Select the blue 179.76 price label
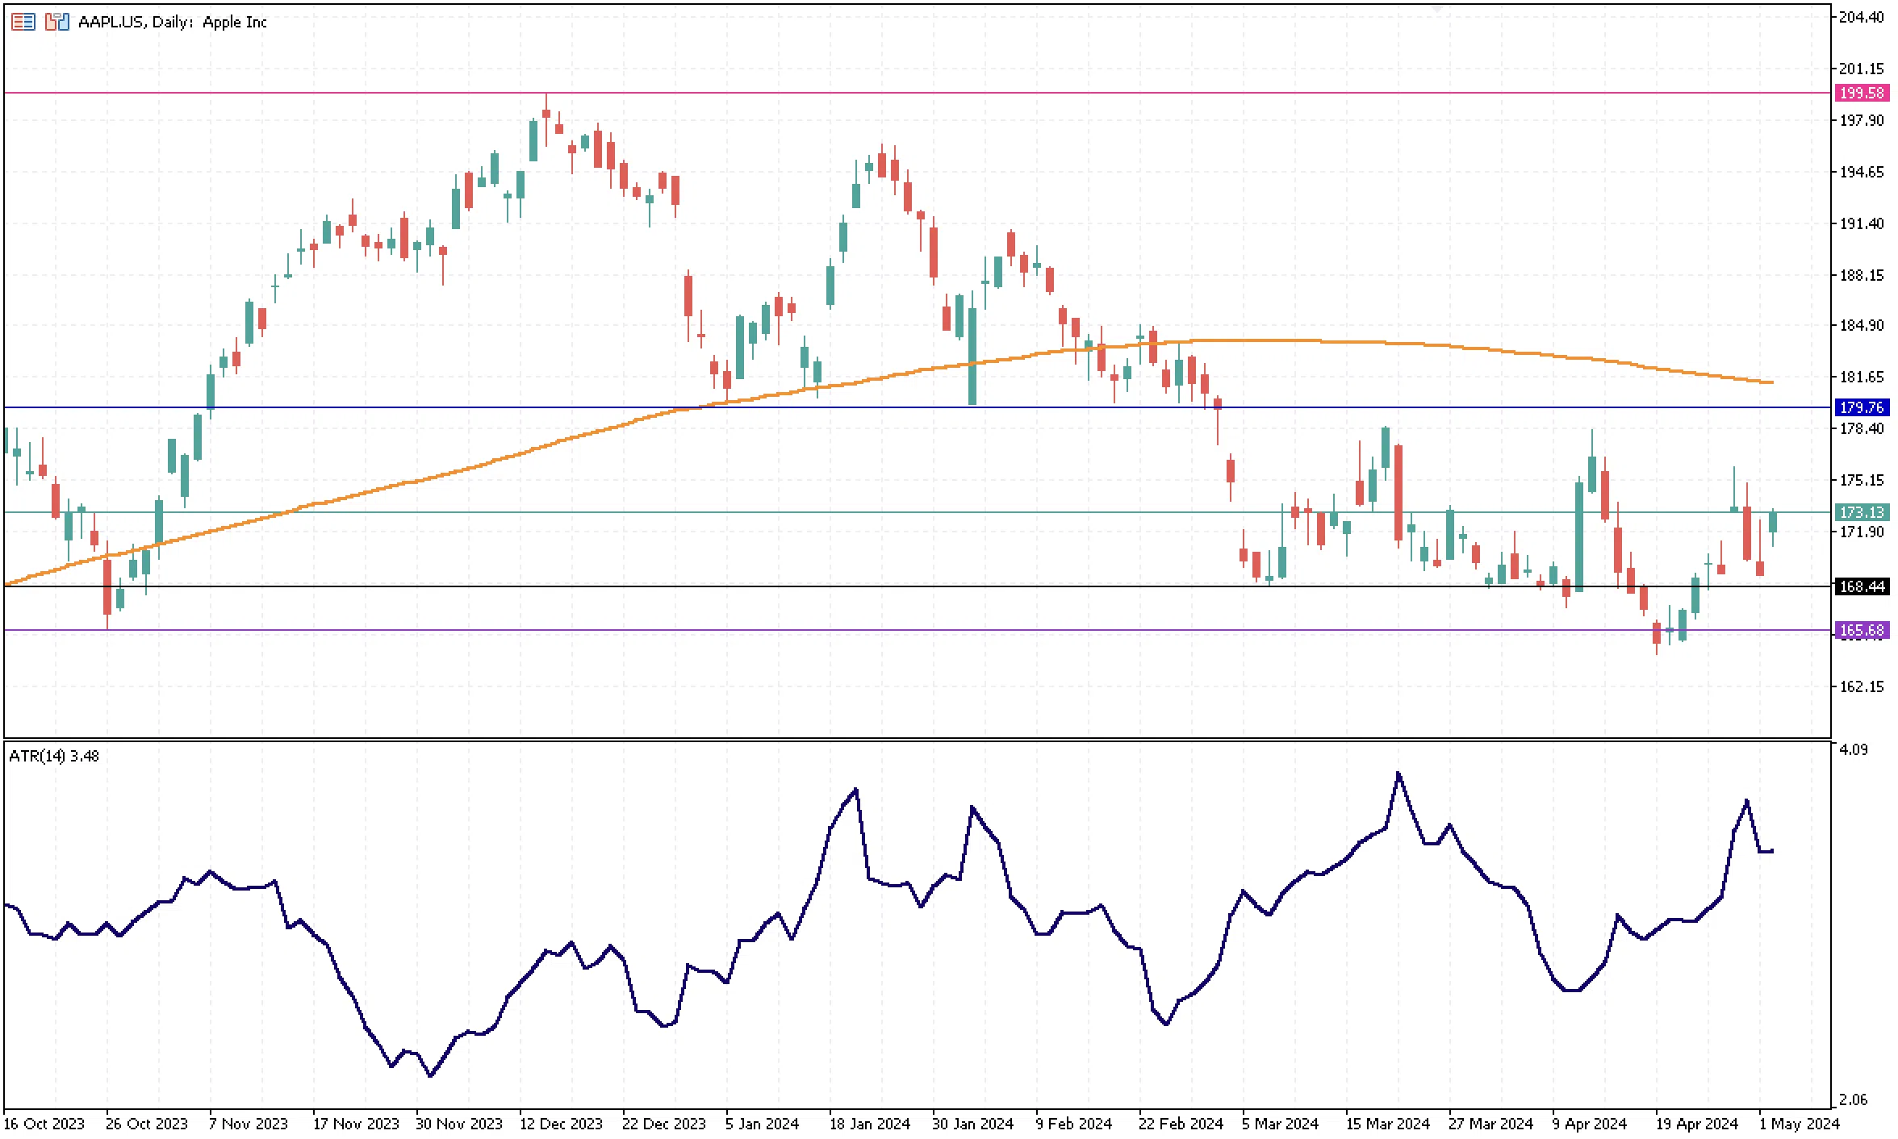The height and width of the screenshot is (1139, 1898). point(1861,408)
